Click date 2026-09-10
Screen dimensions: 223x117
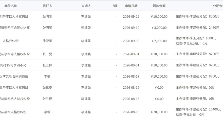(131, 28)
